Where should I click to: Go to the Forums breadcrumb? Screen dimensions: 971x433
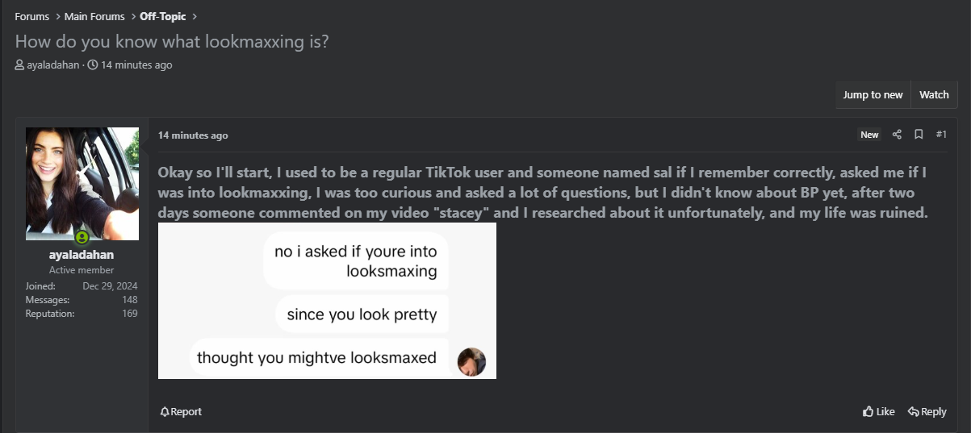point(31,16)
